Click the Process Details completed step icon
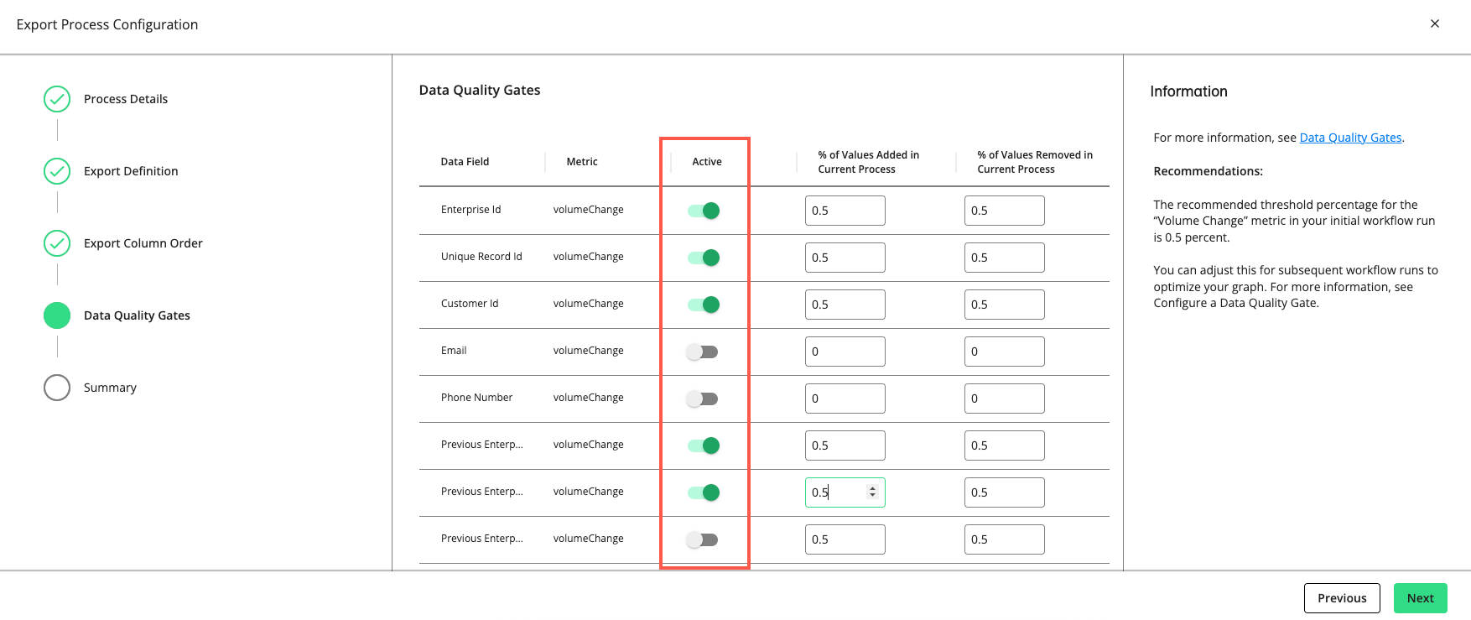The height and width of the screenshot is (620, 1471). 57,99
